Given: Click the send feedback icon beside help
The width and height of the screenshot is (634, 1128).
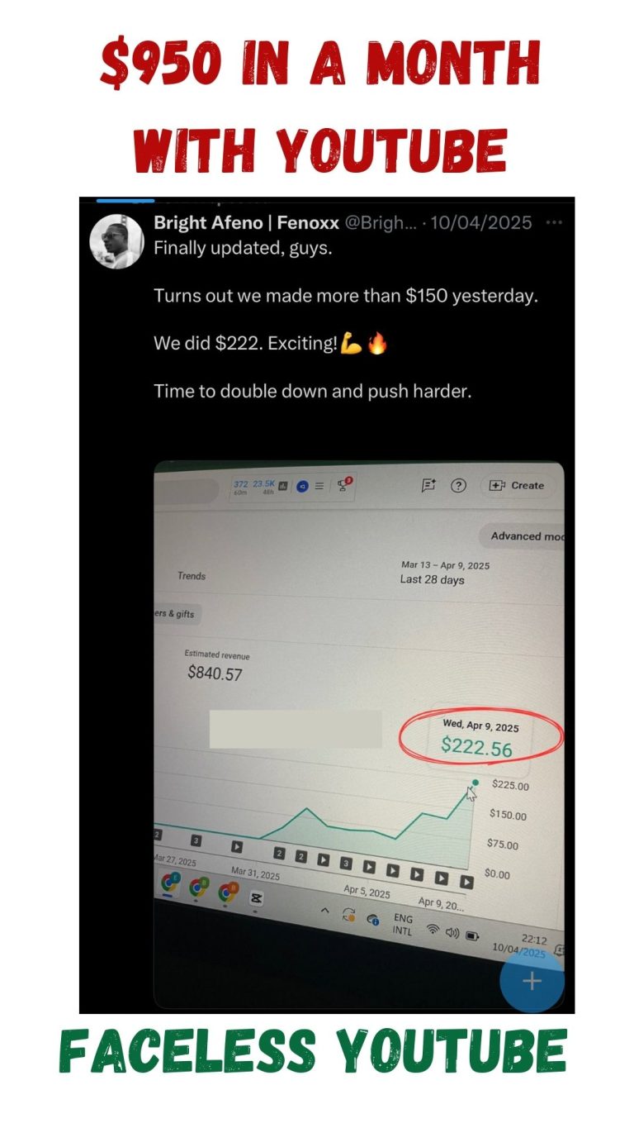Looking at the screenshot, I should pos(428,486).
